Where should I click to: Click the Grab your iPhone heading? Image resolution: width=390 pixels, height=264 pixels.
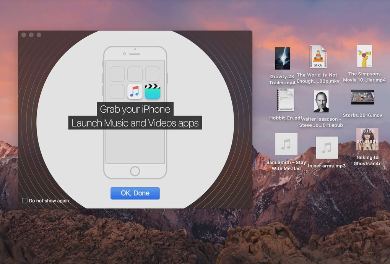[135, 109]
